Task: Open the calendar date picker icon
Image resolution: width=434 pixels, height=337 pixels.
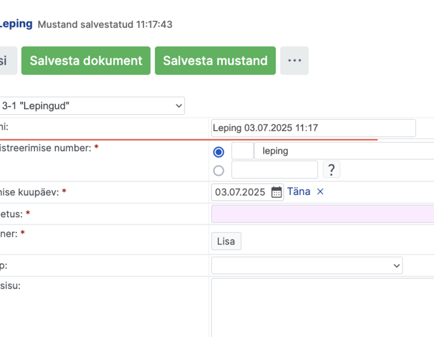Action: coord(276,192)
